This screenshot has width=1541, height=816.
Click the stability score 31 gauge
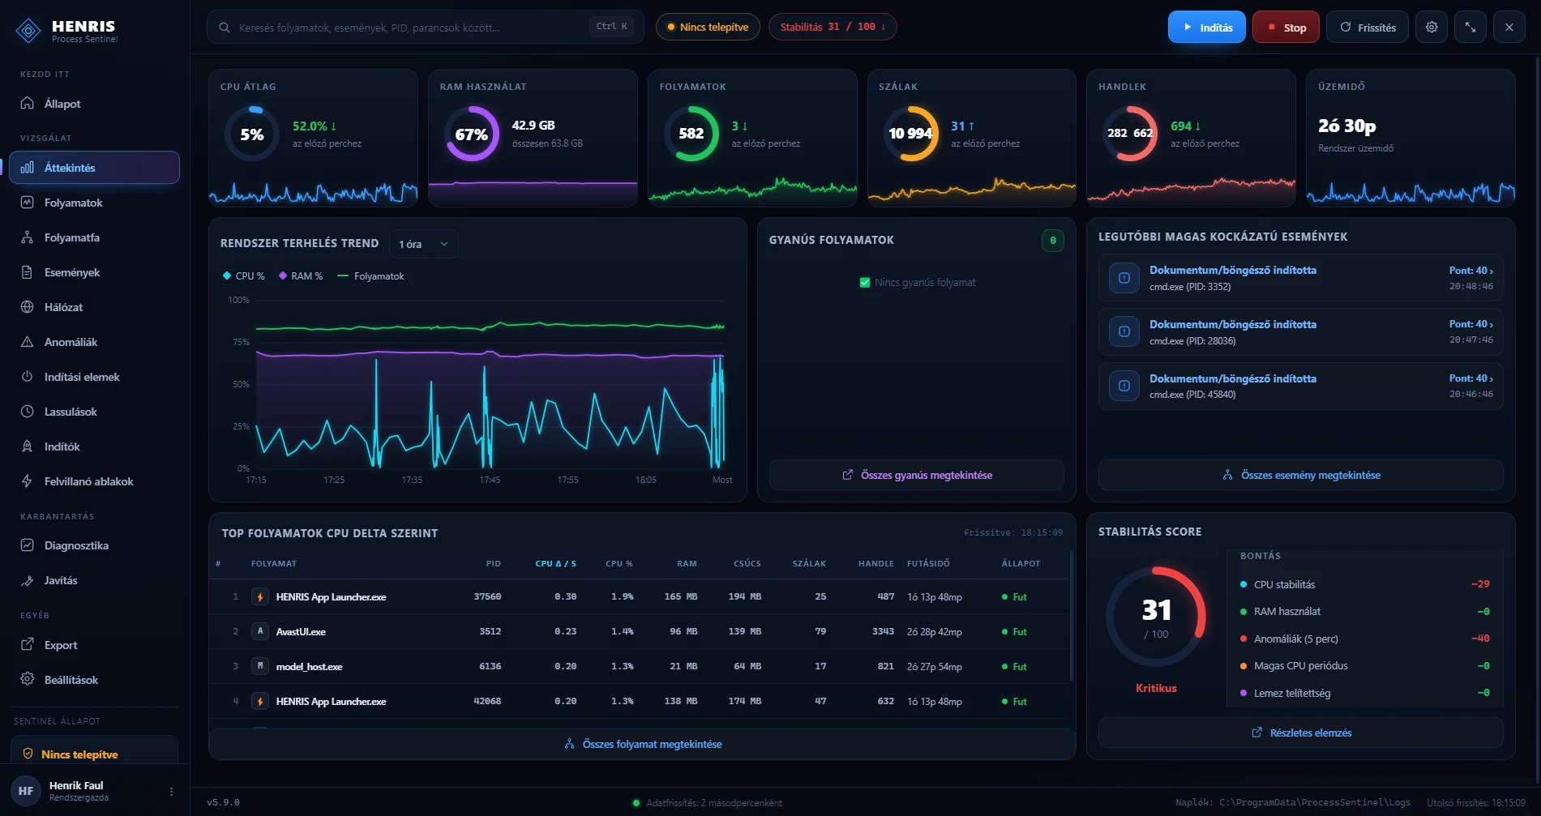pyautogui.click(x=1156, y=617)
